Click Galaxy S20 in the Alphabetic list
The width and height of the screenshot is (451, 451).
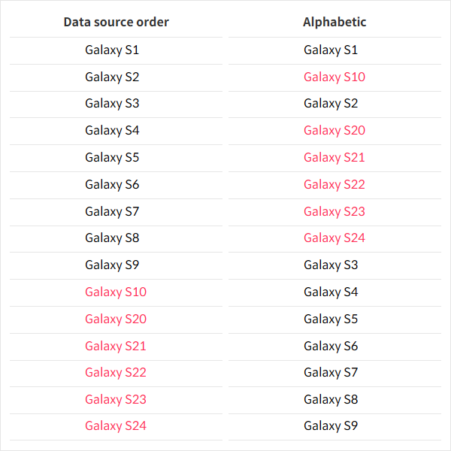click(334, 131)
